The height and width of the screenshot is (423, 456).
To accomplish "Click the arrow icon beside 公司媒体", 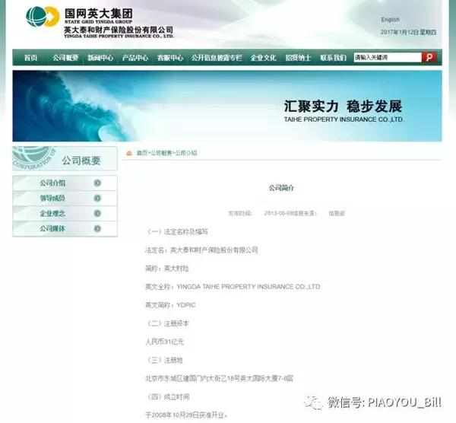I will (x=97, y=228).
